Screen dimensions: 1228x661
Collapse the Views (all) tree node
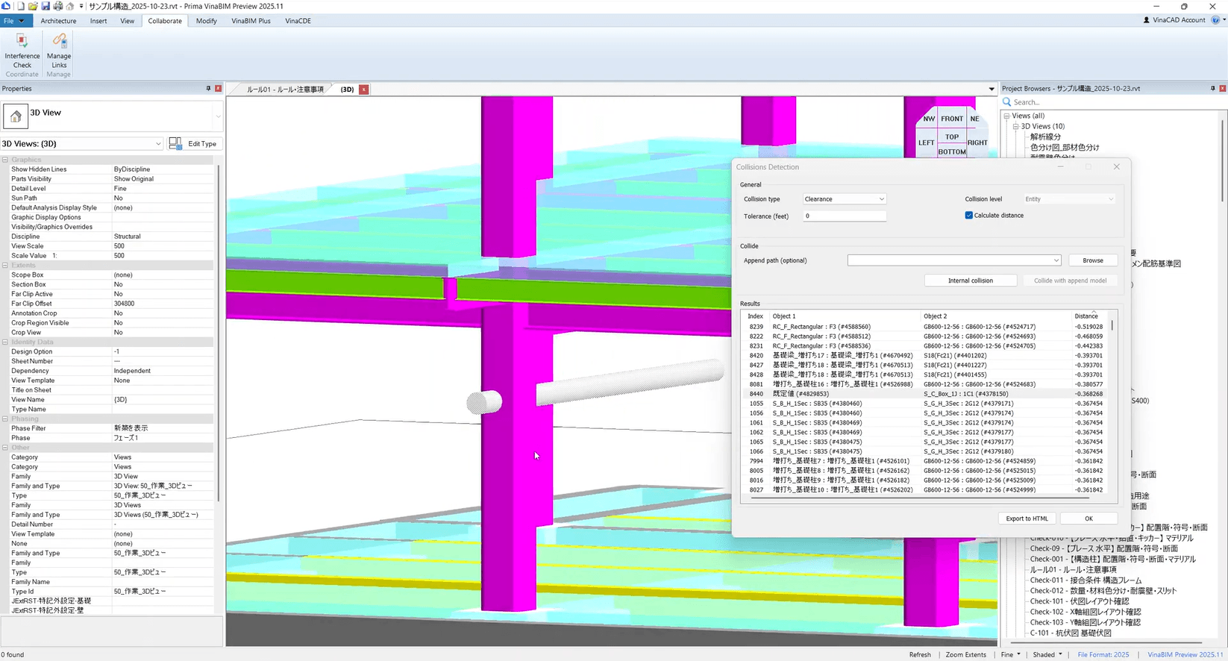[1006, 116]
